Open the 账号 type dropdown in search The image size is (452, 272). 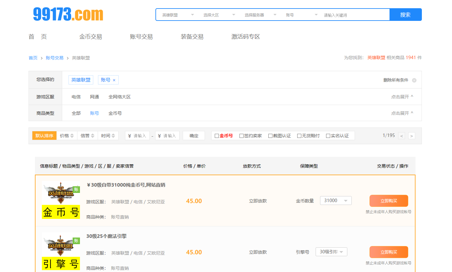coord(301,15)
